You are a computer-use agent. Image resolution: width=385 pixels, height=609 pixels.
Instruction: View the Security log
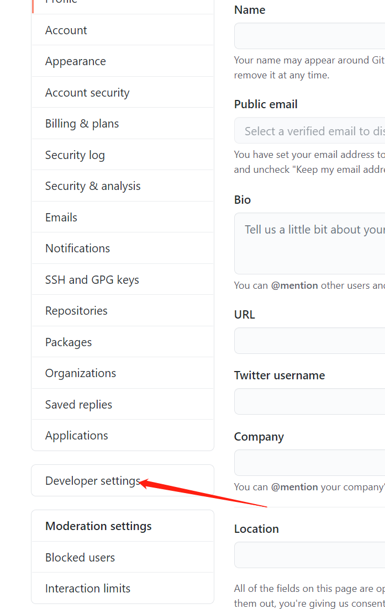[x=75, y=155]
